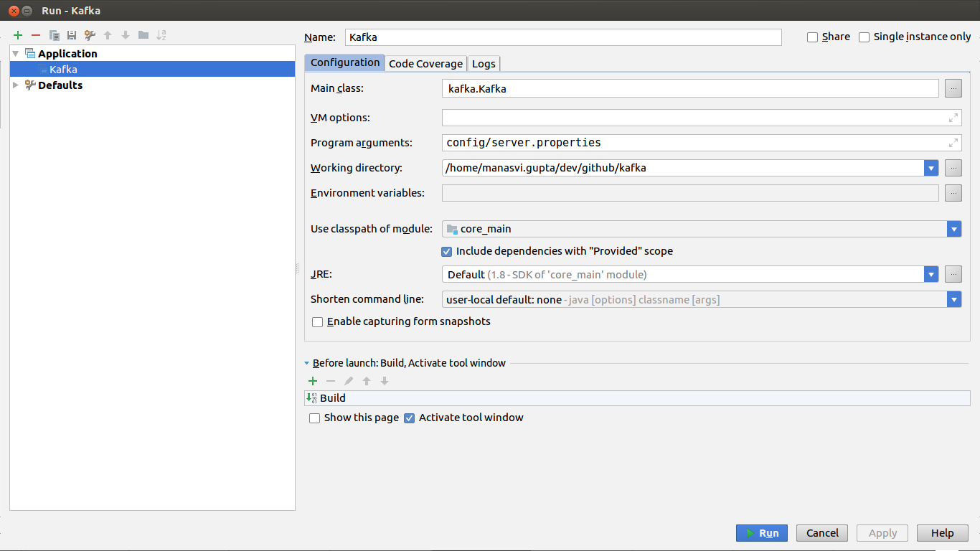The width and height of the screenshot is (980, 551).
Task: Add a before launch task
Action: (x=313, y=381)
